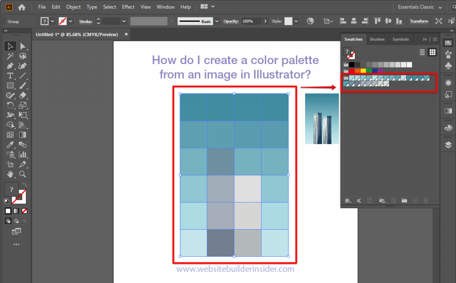Screen dimensions: 456x283
Task: Activate the Eyedropper tool
Action: pyautogui.click(x=10, y=145)
